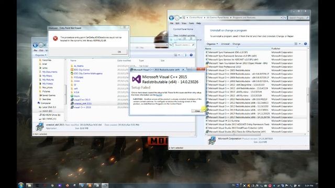
Task: Go forward in Programs and Features window
Action: click(x=177, y=18)
